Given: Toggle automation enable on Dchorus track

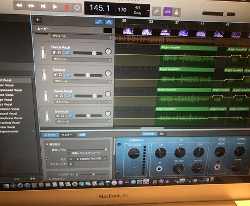Looking at the screenshot, I should point(68,75).
